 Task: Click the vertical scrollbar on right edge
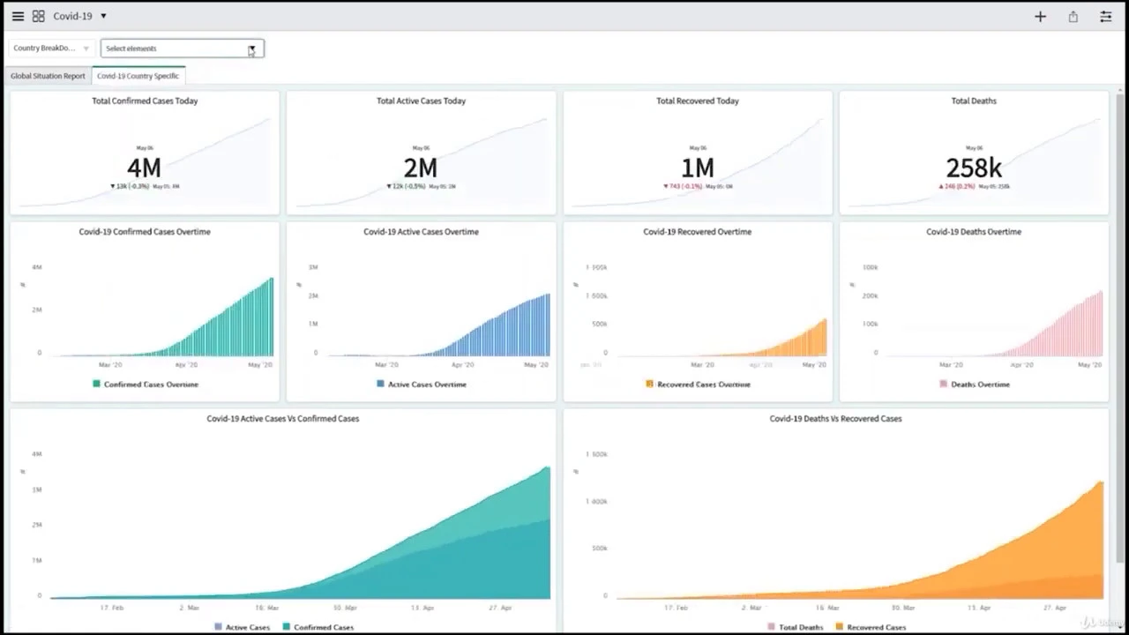pos(1120,326)
